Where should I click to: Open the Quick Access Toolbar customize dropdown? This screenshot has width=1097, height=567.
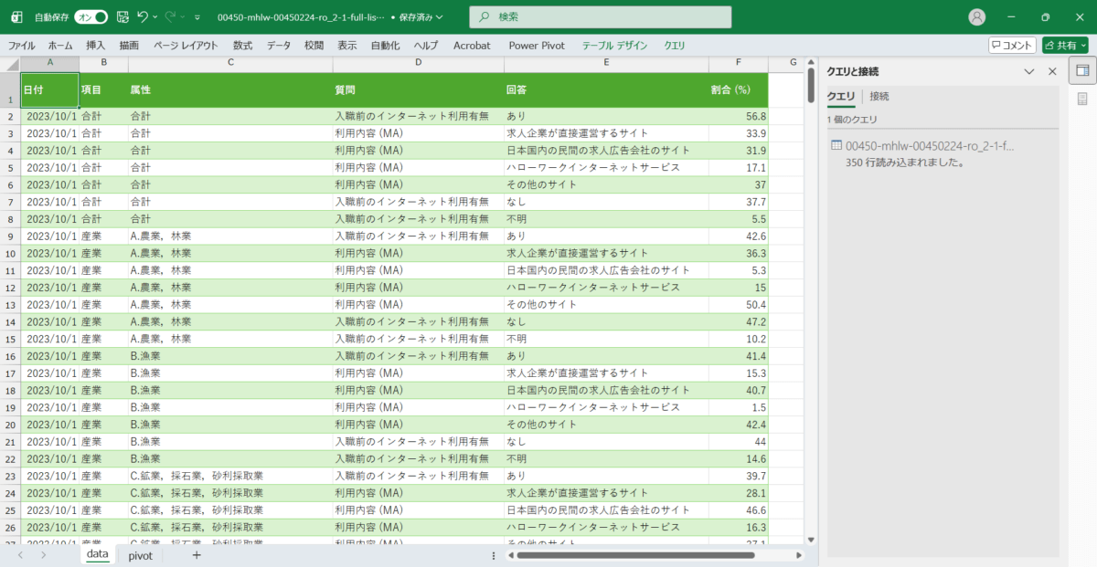(197, 17)
